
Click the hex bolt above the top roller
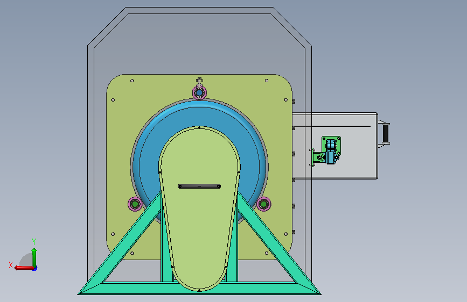point(199,80)
